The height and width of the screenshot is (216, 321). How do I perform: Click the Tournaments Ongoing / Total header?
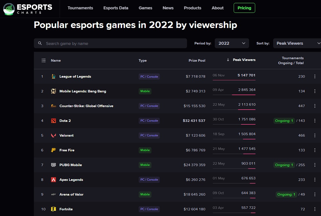coord(291,60)
